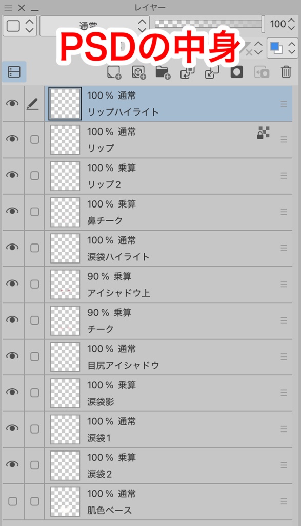Viewport: 301px width, 526px height.
Task: Create a new layer folder
Action: click(x=163, y=72)
